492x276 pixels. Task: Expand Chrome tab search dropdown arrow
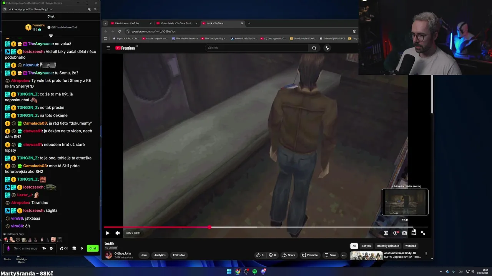[105, 23]
